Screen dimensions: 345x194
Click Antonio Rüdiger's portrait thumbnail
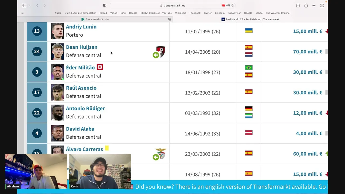(x=57, y=113)
